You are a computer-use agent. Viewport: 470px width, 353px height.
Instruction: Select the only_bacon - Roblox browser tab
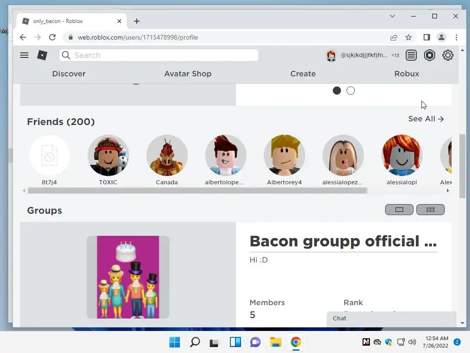(71, 21)
